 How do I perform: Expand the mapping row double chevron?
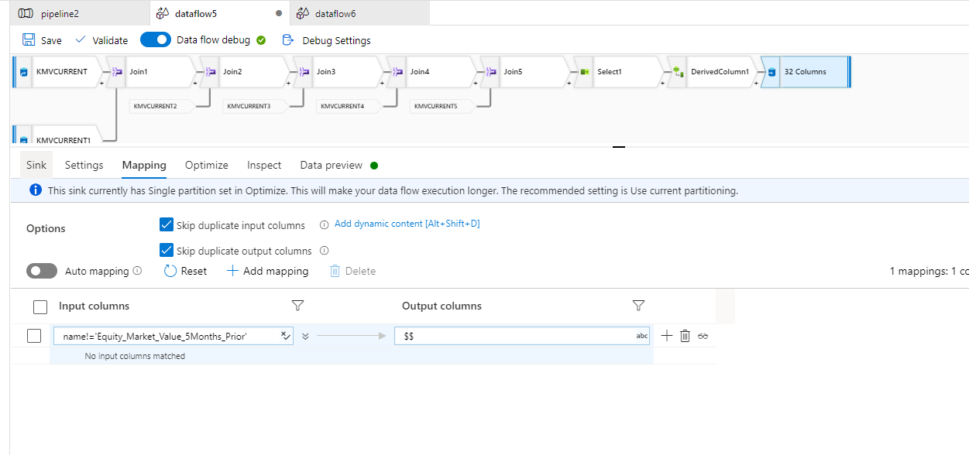coord(305,336)
